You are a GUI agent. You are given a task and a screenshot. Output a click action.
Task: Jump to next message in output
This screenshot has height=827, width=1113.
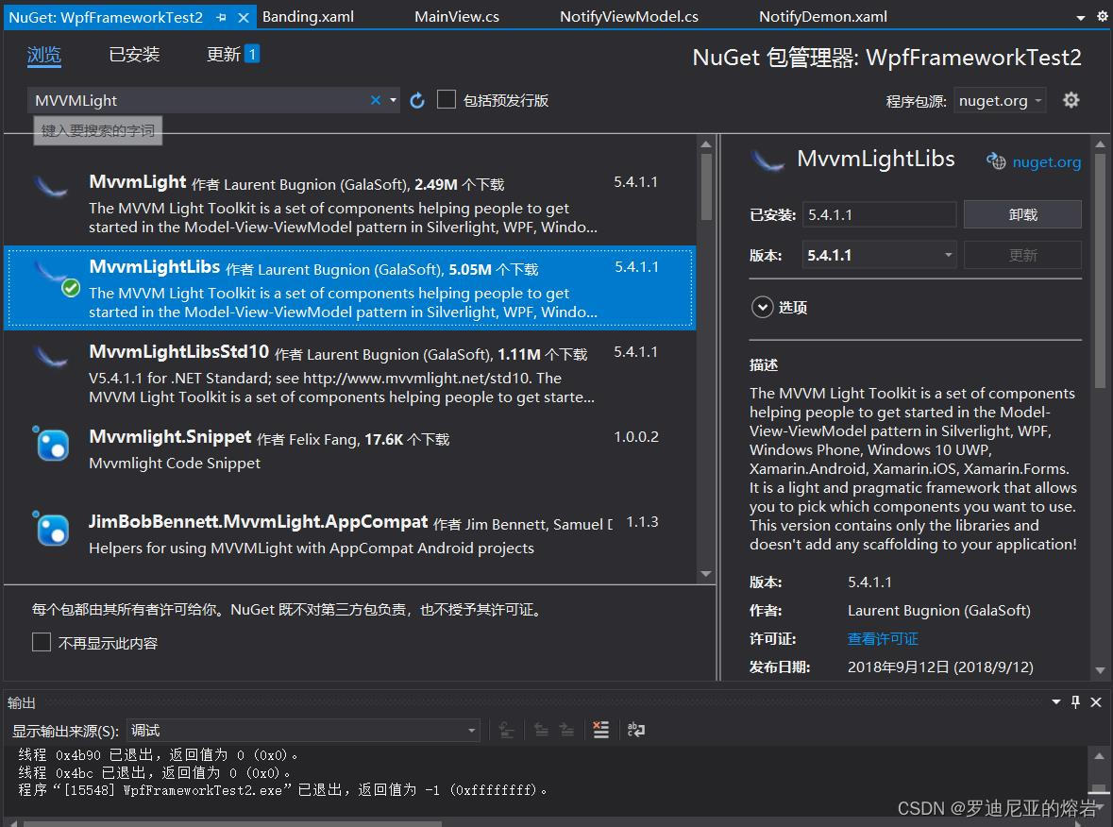(x=566, y=729)
